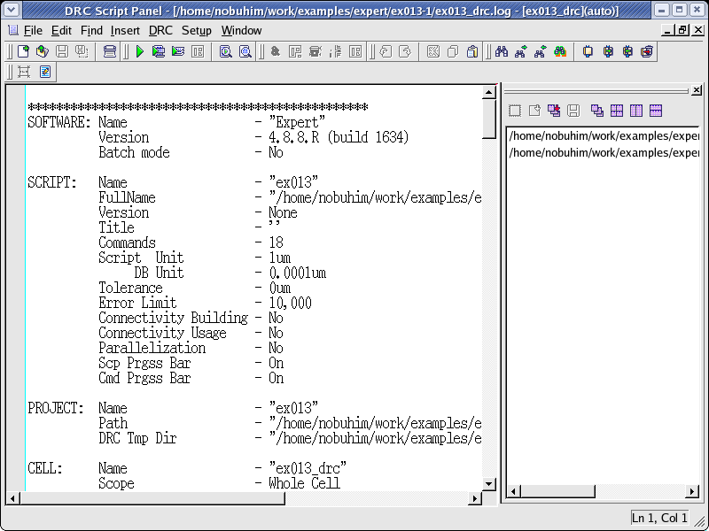
Task: Tile windows horizontally icon
Action: click(656, 111)
